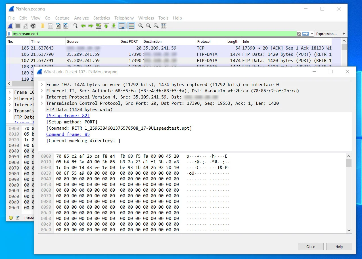Reset zoom to normal size icon
The height and width of the screenshot is (259, 362).
[x=156, y=26]
